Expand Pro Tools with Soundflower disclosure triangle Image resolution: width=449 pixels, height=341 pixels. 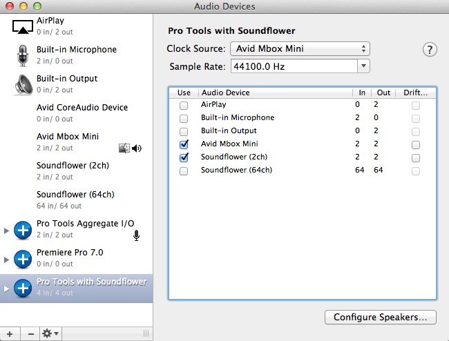pyautogui.click(x=6, y=289)
